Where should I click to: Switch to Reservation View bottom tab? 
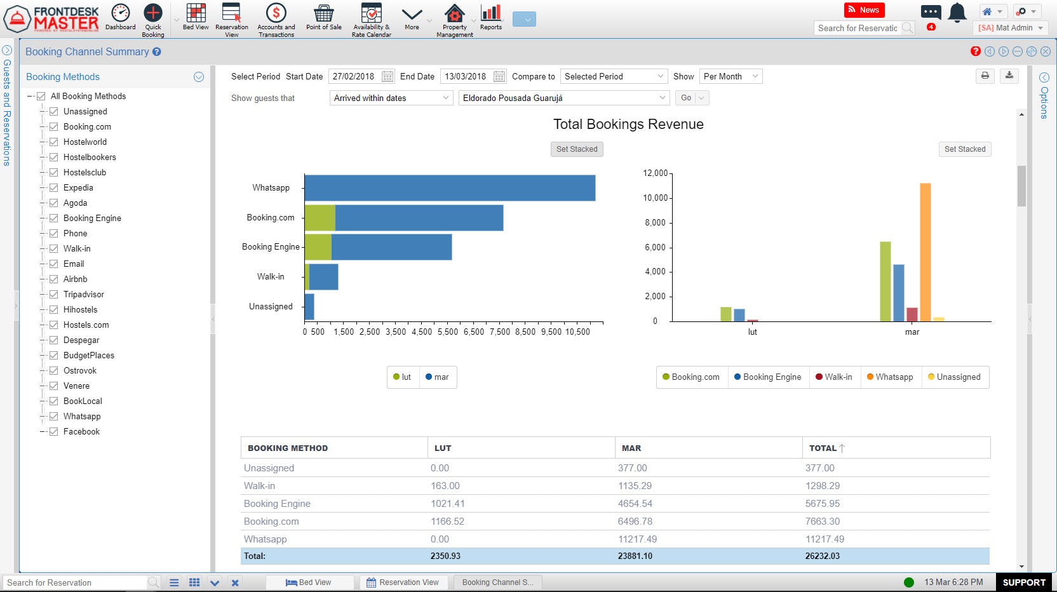click(x=403, y=582)
